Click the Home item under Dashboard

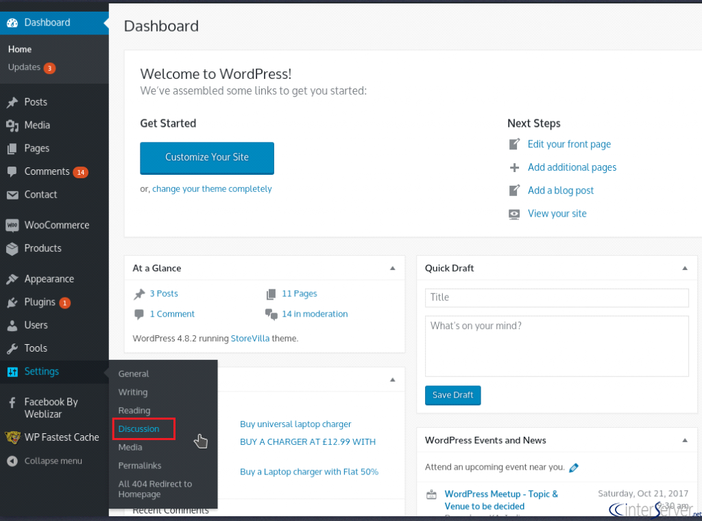(20, 49)
